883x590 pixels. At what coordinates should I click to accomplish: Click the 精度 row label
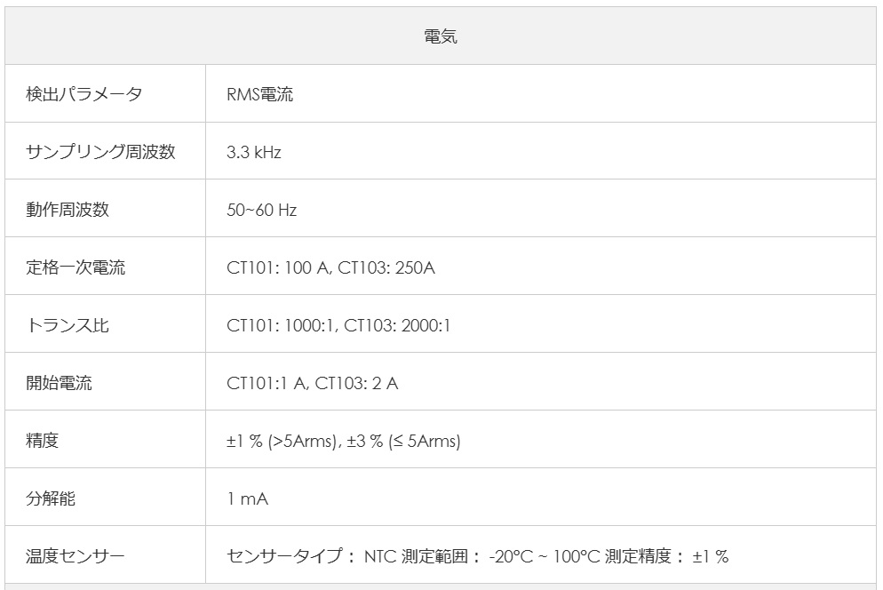[x=43, y=441]
